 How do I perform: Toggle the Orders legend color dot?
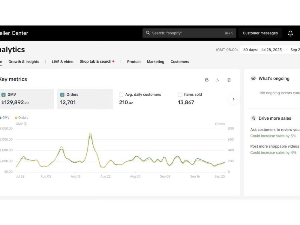(16, 118)
